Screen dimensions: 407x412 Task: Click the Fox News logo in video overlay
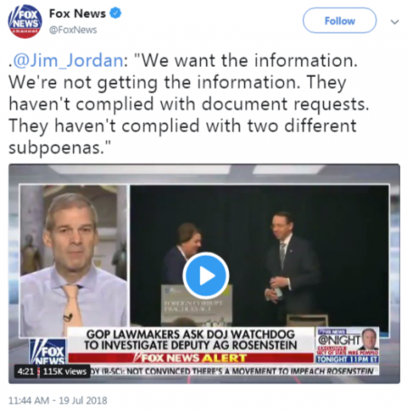click(x=48, y=351)
